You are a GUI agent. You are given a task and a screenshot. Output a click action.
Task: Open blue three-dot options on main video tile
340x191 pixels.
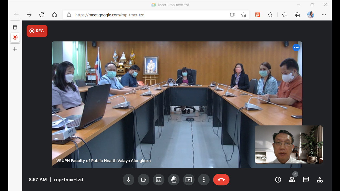296,48
